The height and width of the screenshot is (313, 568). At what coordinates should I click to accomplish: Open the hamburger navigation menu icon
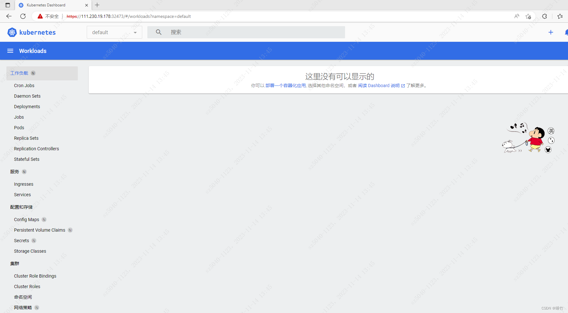(10, 51)
